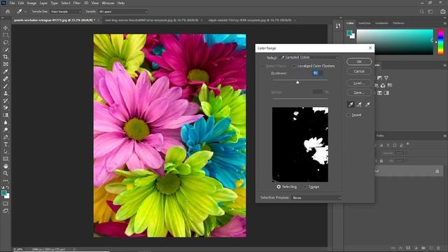Select the Blur tool

click(x=6, y=122)
